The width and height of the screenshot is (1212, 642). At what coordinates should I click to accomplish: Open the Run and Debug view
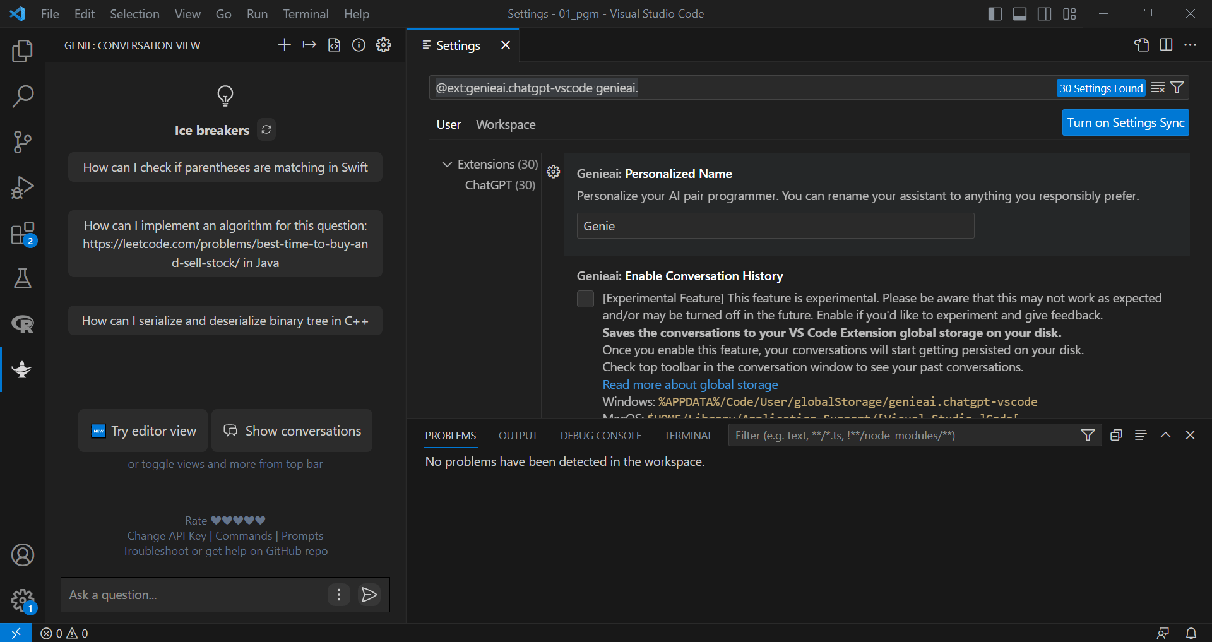pos(23,187)
